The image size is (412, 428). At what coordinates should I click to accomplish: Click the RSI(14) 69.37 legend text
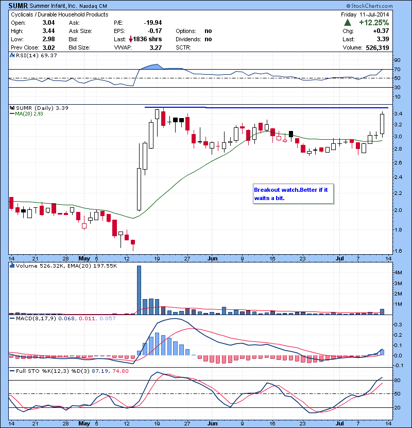[37, 55]
